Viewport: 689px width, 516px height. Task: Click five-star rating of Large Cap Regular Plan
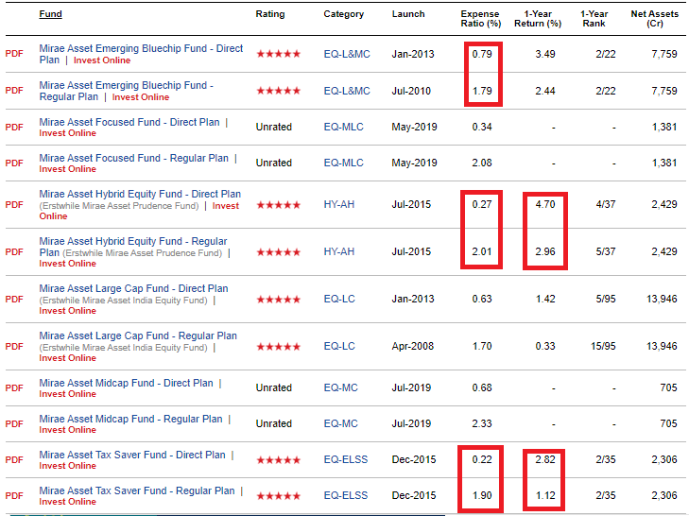point(278,347)
